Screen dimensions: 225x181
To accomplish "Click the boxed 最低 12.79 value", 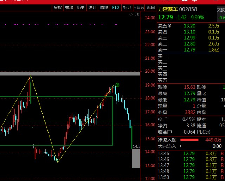I will [x=189, y=100].
